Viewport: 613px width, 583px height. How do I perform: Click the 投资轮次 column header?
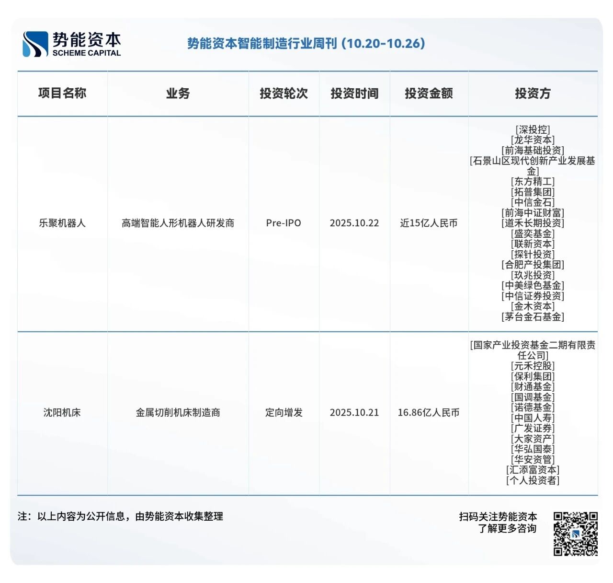point(284,93)
